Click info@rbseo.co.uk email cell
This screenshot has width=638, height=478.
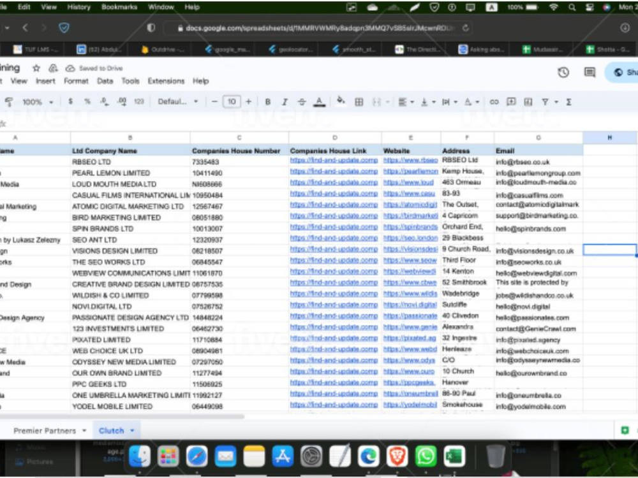pyautogui.click(x=538, y=162)
